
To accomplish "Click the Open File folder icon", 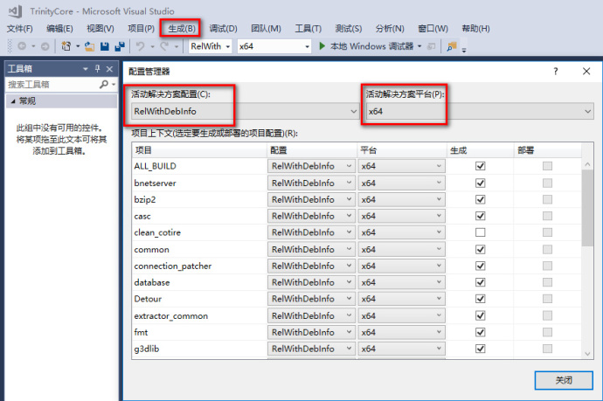I will [x=89, y=45].
